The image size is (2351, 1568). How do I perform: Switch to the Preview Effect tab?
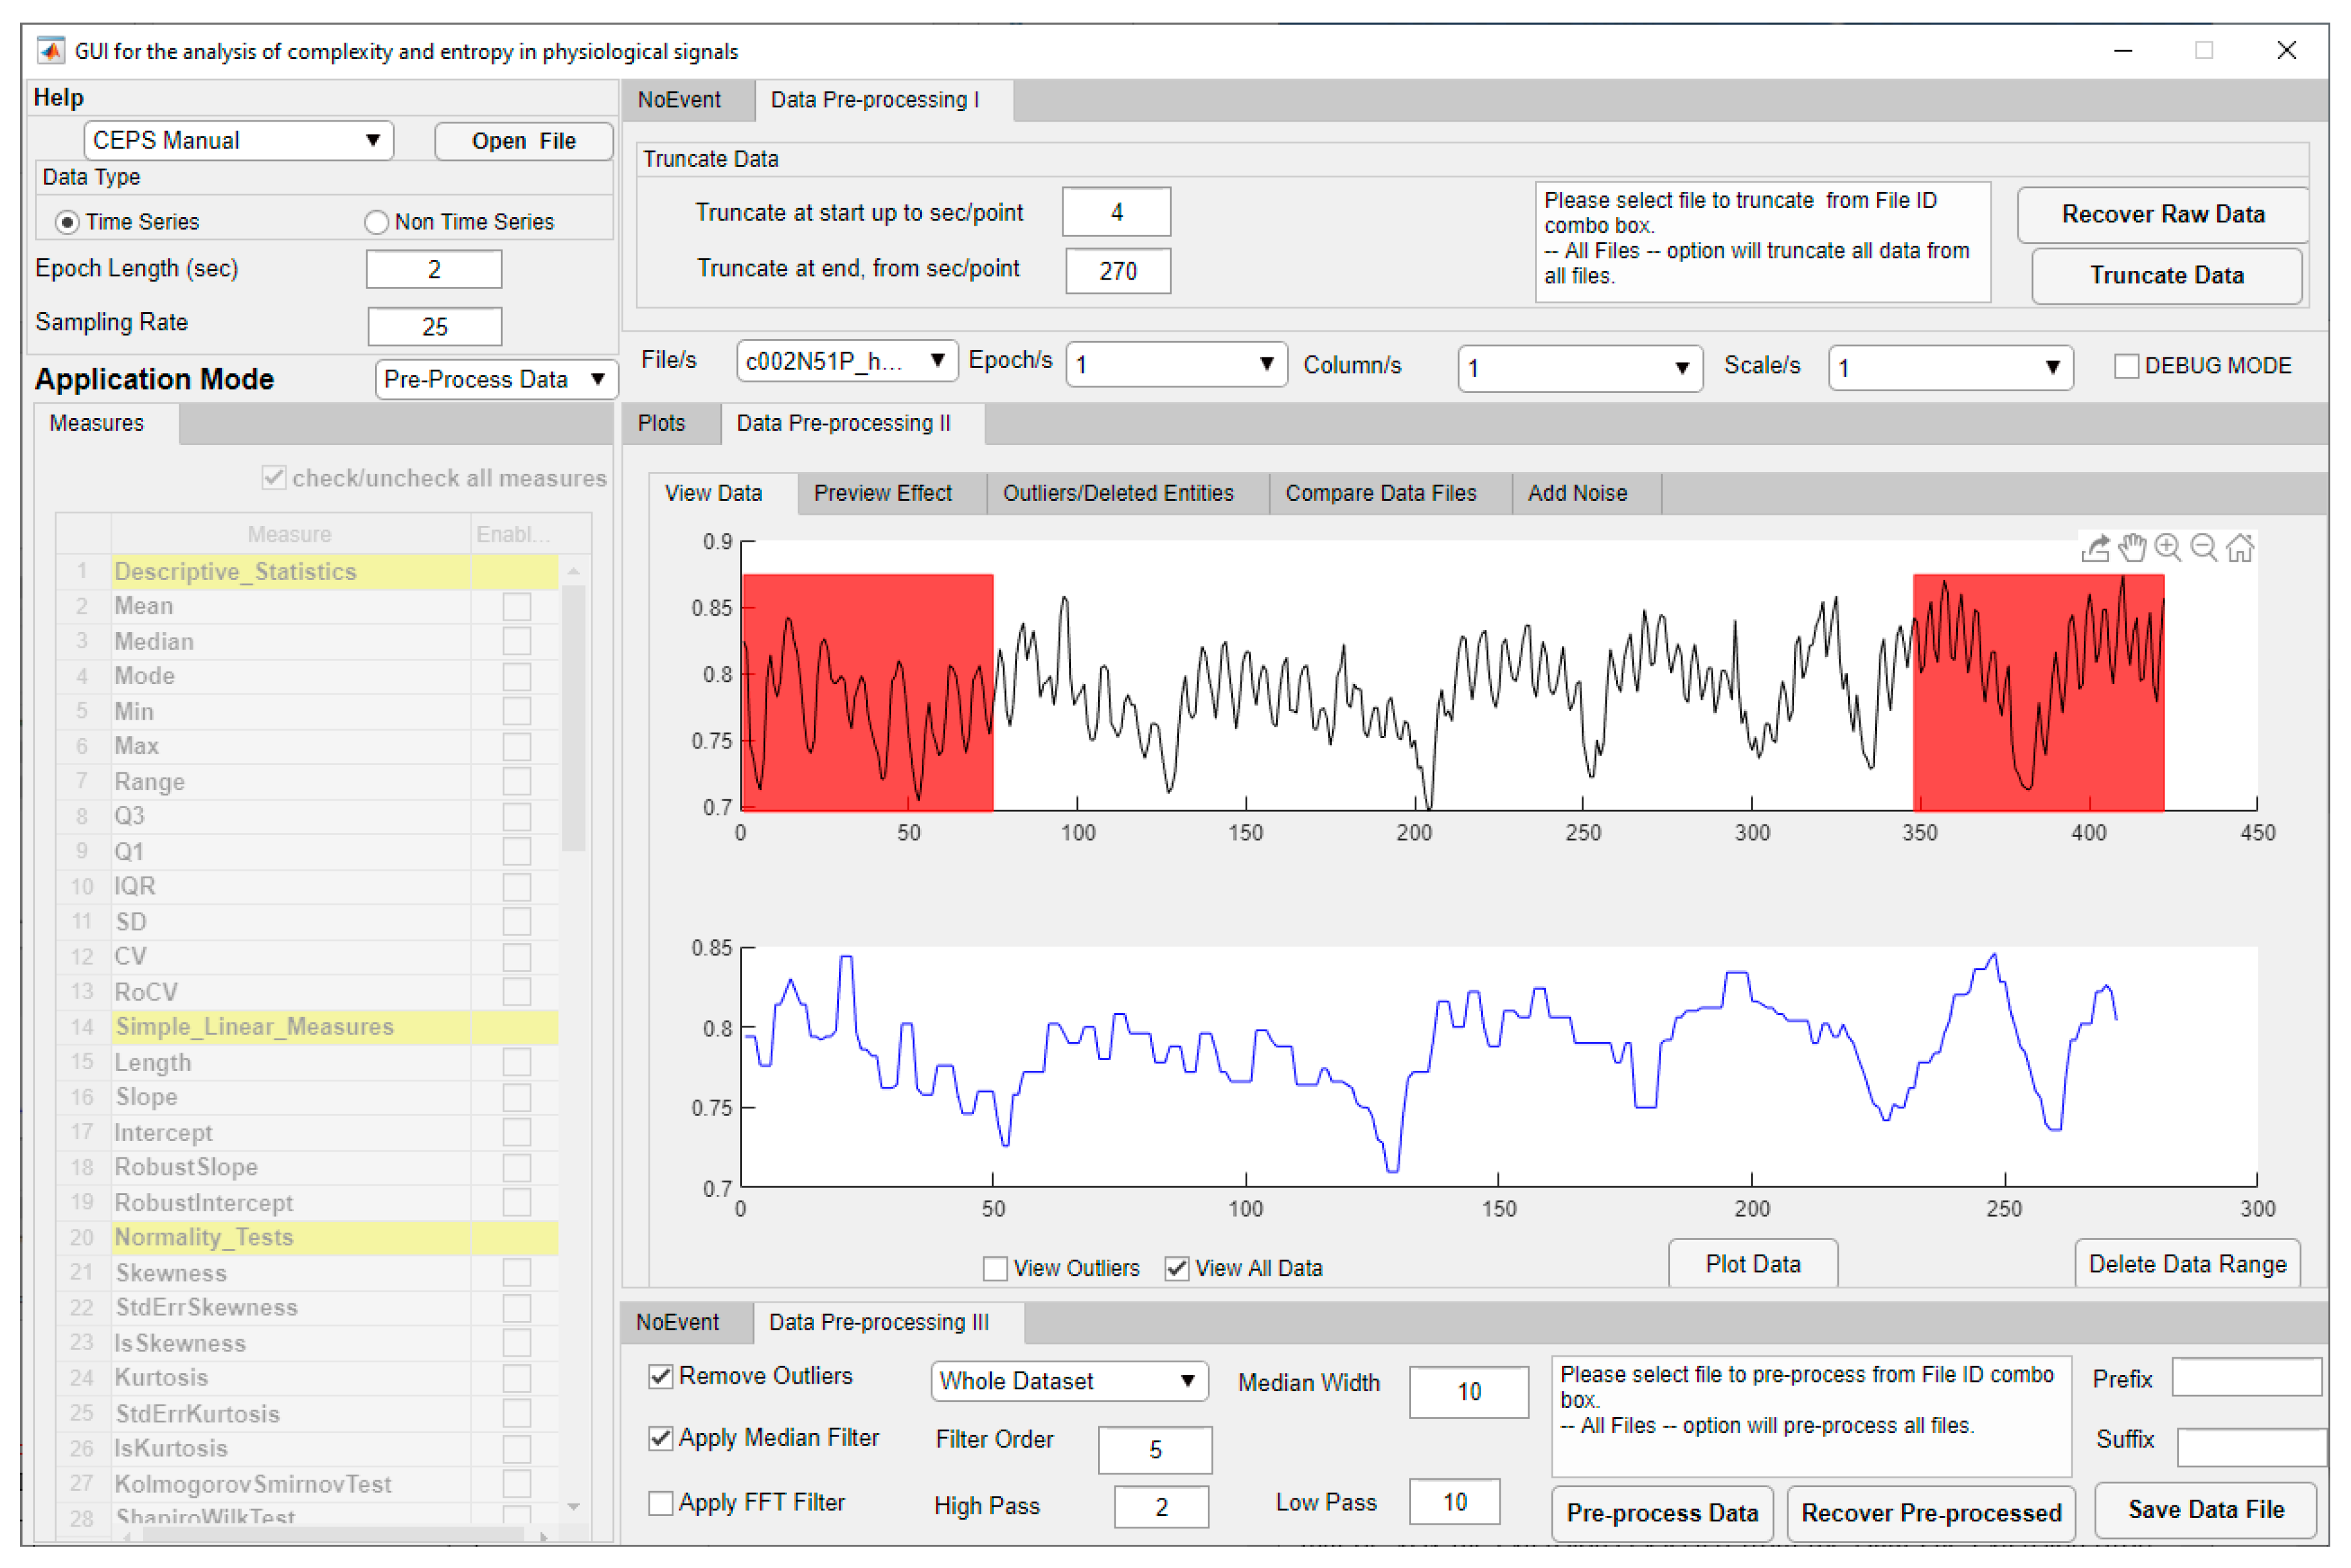[882, 493]
